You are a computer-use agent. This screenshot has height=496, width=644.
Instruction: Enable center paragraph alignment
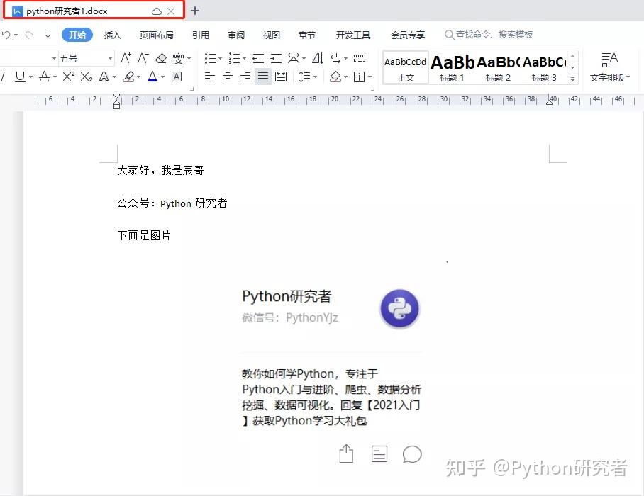tap(227, 77)
